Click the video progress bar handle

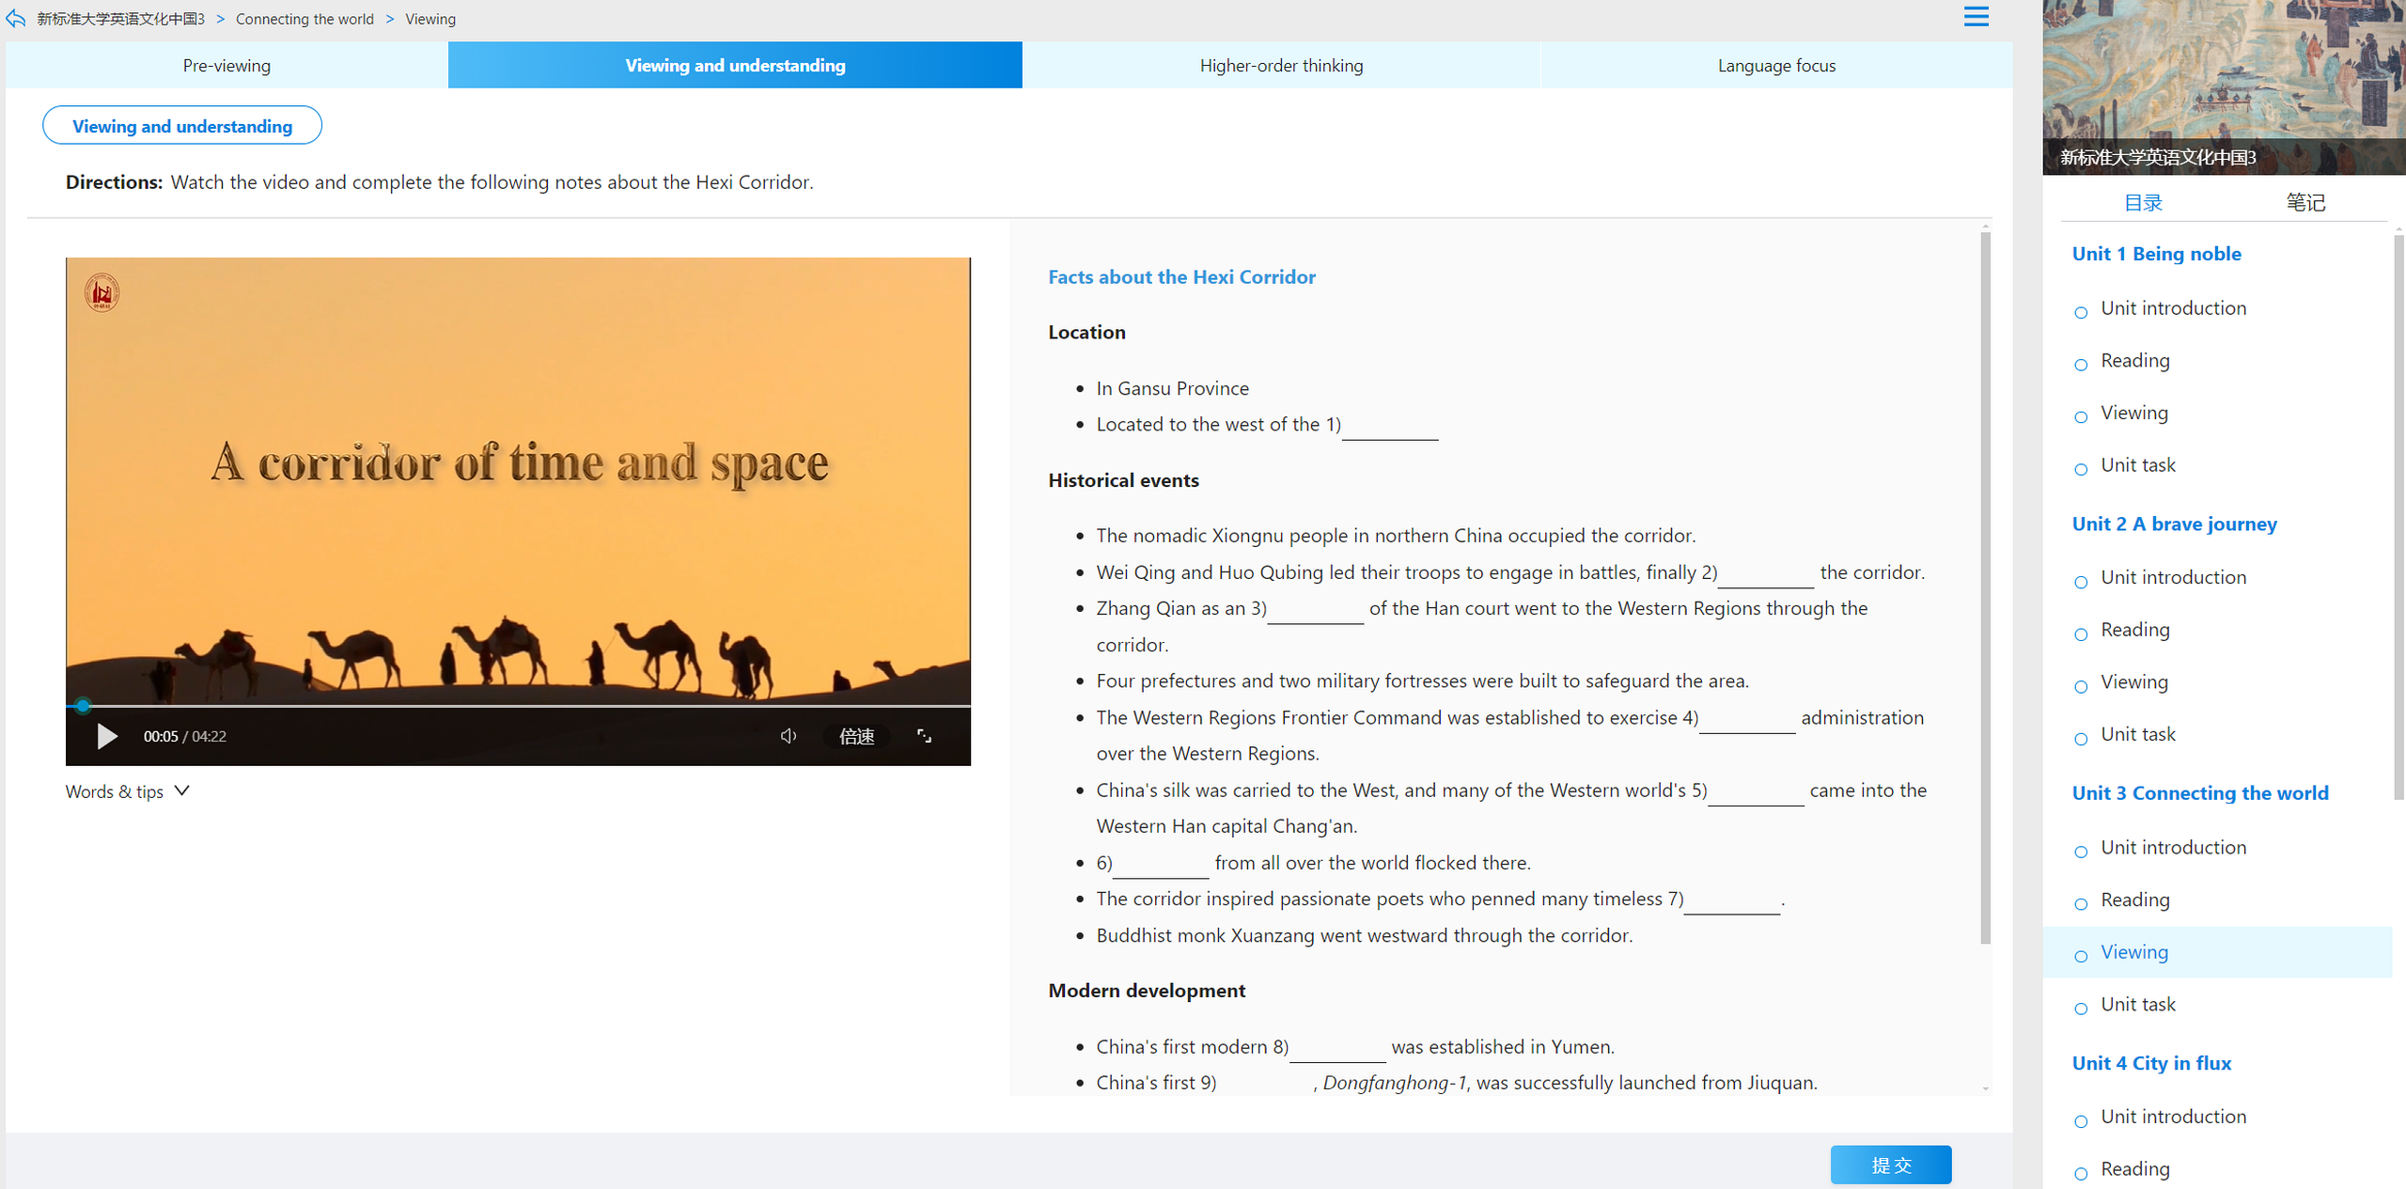(x=83, y=705)
